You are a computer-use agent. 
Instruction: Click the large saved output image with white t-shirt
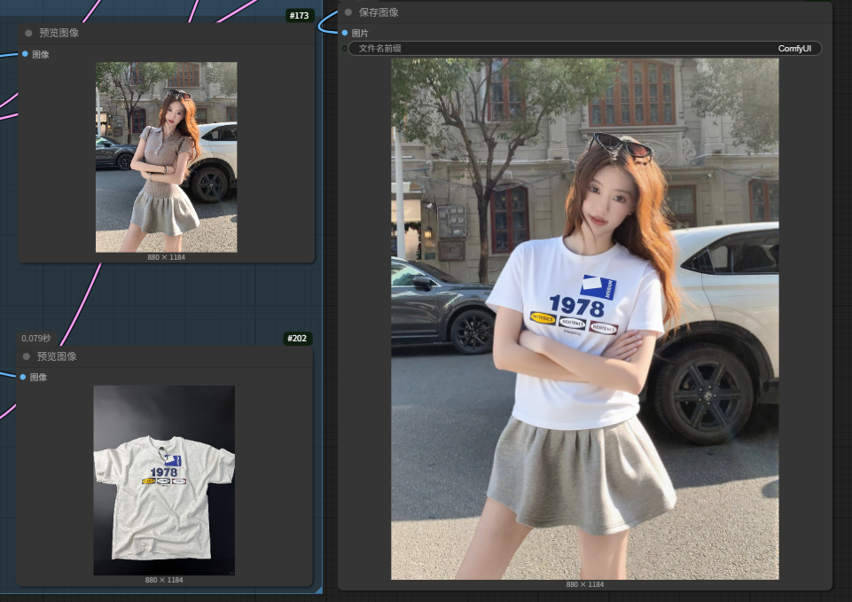tap(584, 319)
